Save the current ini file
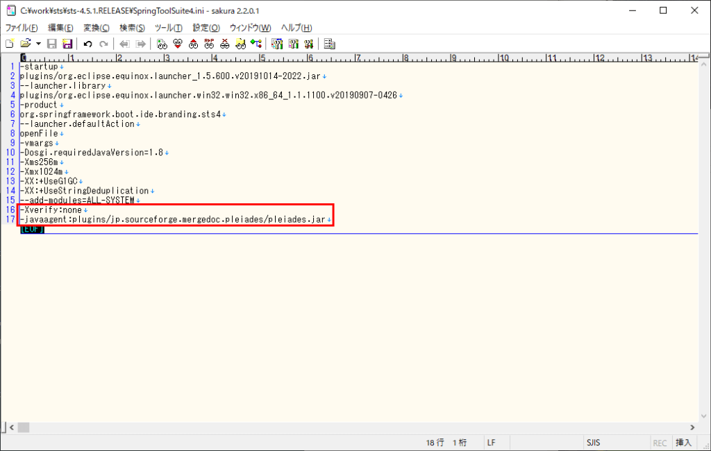This screenshot has width=711, height=451. (x=51, y=43)
